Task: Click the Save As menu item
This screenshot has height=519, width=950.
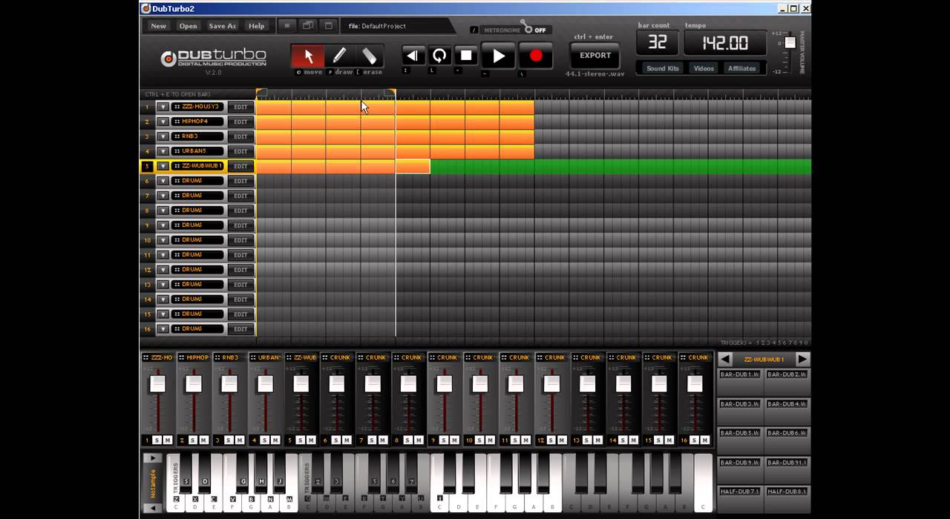Action: tap(222, 26)
